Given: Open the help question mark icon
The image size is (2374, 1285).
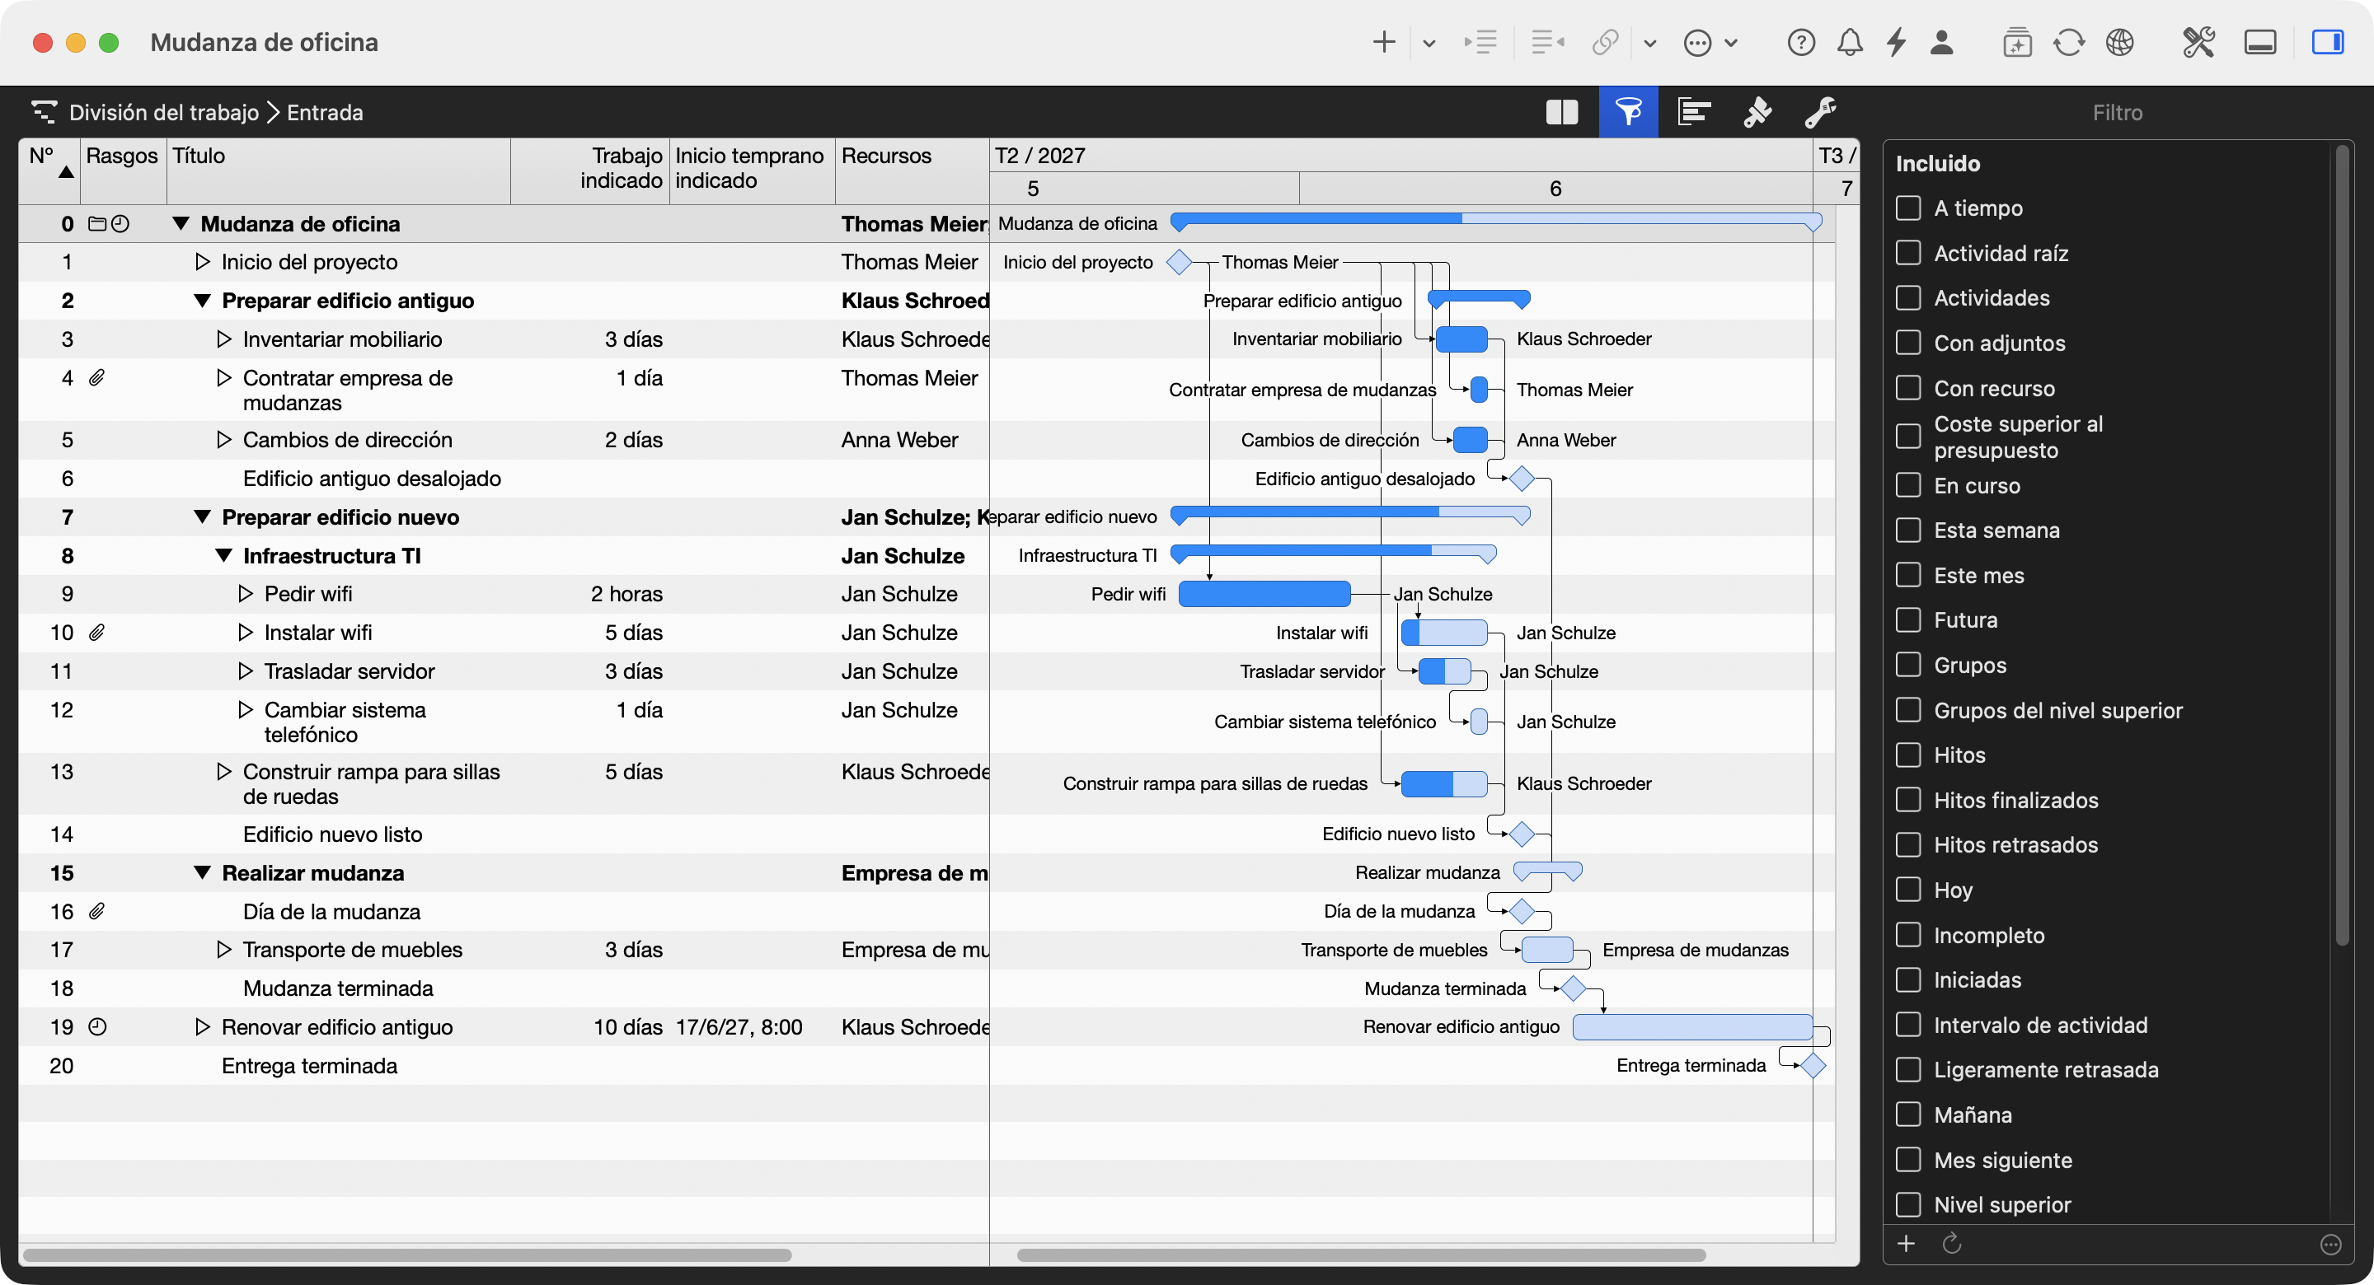Looking at the screenshot, I should [1801, 42].
